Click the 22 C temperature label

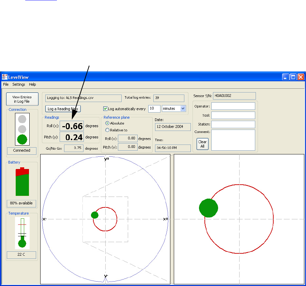coord(21,255)
